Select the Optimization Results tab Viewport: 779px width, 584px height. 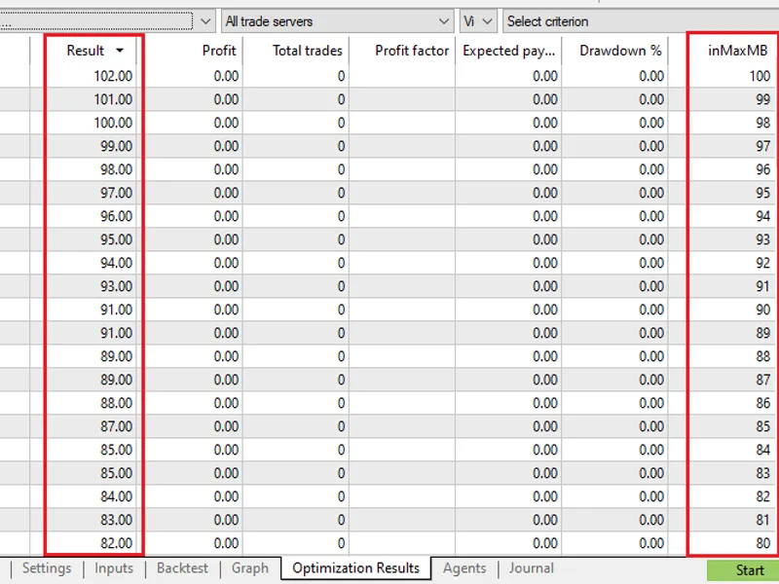coord(355,568)
